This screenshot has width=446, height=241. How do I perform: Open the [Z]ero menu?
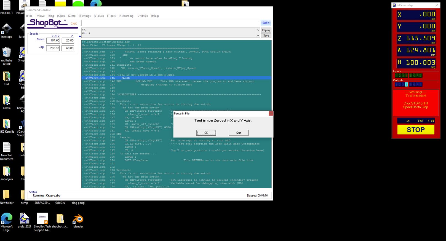click(x=72, y=16)
